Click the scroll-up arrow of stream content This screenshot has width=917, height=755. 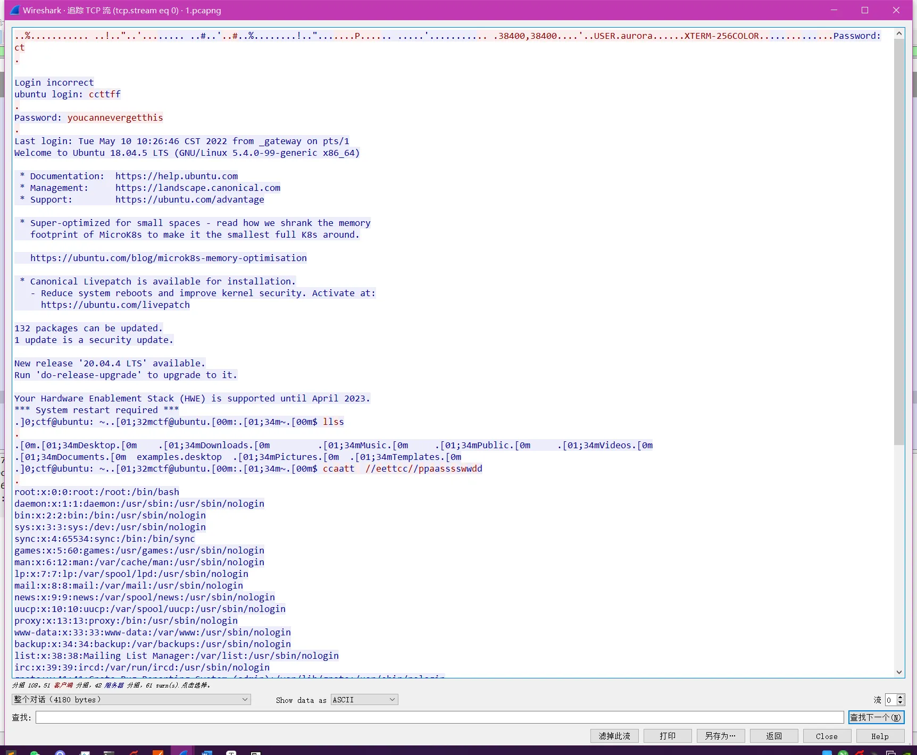coord(899,34)
